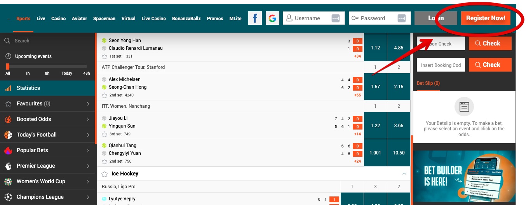
Task: Click the Premier League lion icon
Action: [x=8, y=166]
